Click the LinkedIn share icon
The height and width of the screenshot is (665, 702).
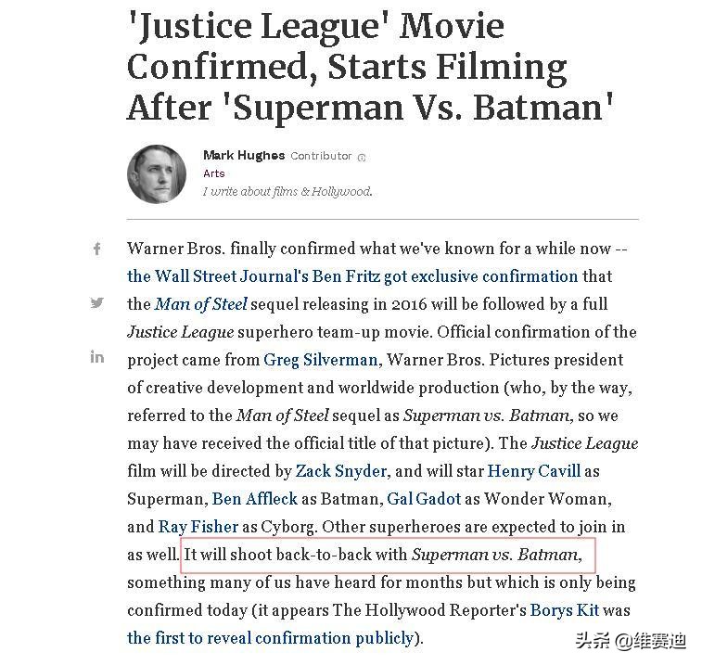(x=96, y=357)
